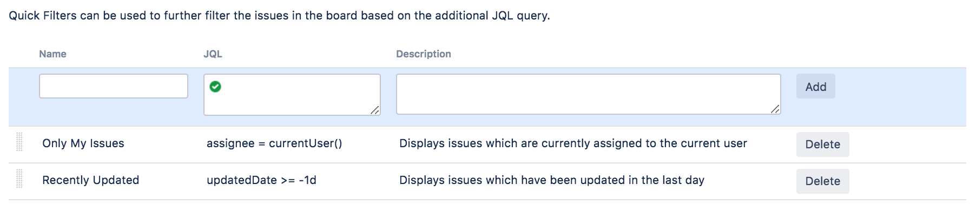Viewport: 976px width, 210px height.
Task: Click the Description textarea resize grip
Action: [775, 109]
